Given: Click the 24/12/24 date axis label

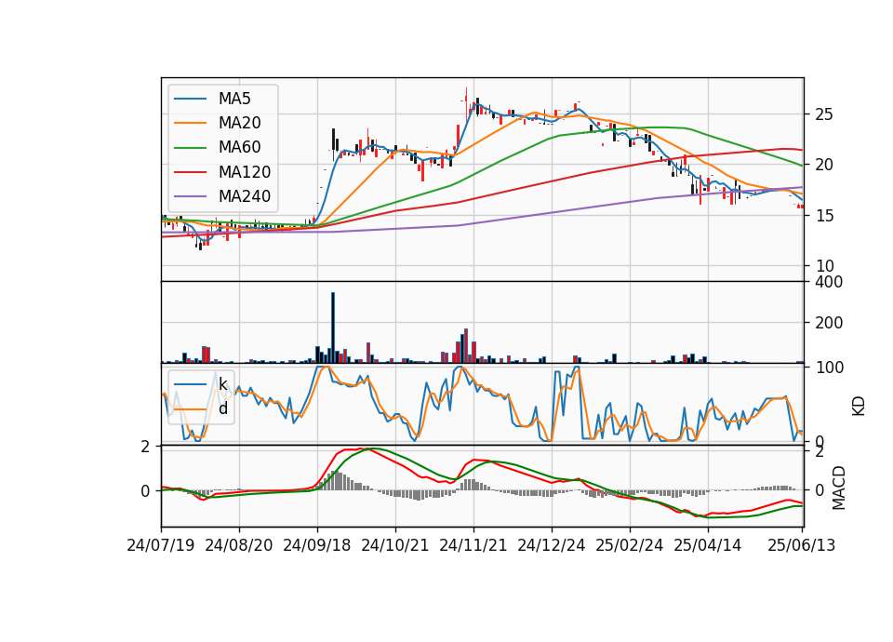Looking at the screenshot, I should [x=552, y=545].
